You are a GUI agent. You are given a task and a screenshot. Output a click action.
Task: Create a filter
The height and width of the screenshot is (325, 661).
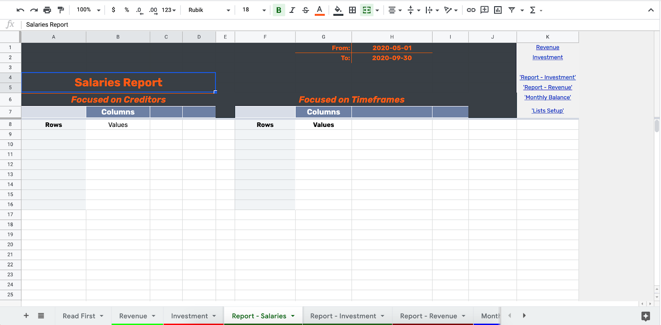[511, 10]
